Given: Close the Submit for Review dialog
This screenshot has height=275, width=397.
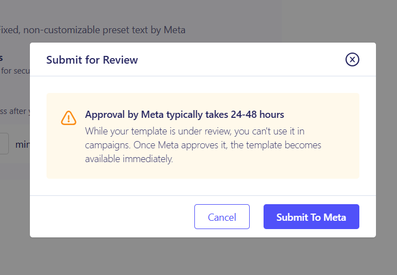Looking at the screenshot, I should (352, 59).
